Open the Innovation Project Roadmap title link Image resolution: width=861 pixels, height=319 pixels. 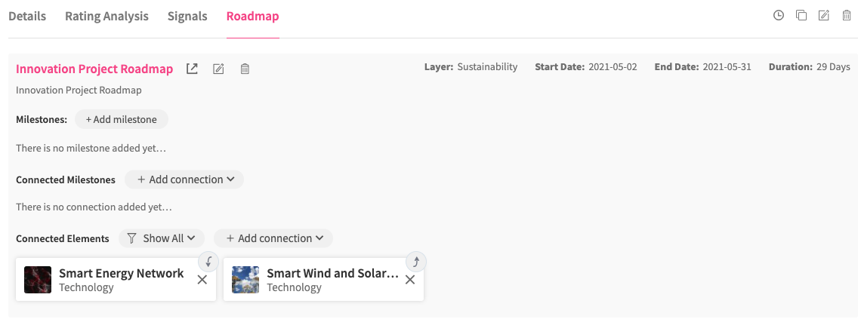(94, 69)
